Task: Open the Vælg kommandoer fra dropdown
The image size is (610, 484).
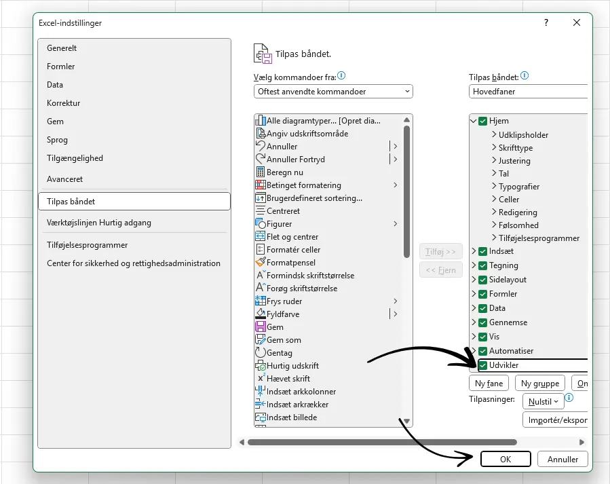Action: (x=333, y=92)
